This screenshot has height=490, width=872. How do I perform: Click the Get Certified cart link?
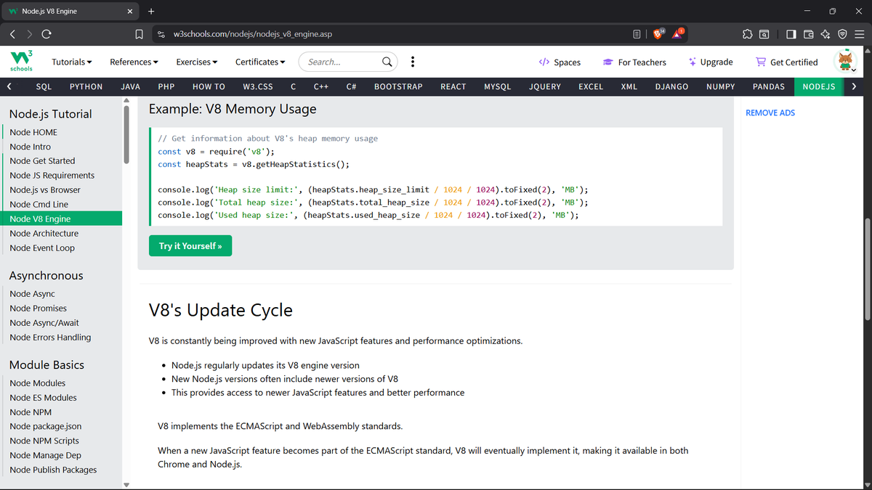[786, 62]
